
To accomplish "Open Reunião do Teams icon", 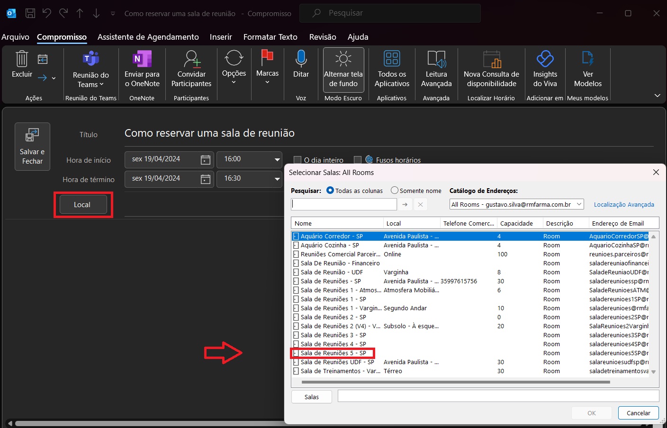I will click(x=90, y=59).
